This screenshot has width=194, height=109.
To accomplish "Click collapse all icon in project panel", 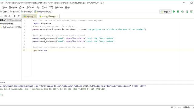I will coord(9,16).
